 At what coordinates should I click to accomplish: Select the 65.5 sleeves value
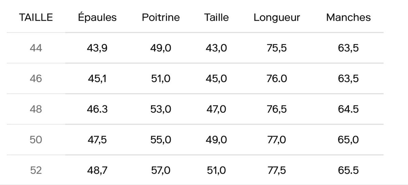348,170
